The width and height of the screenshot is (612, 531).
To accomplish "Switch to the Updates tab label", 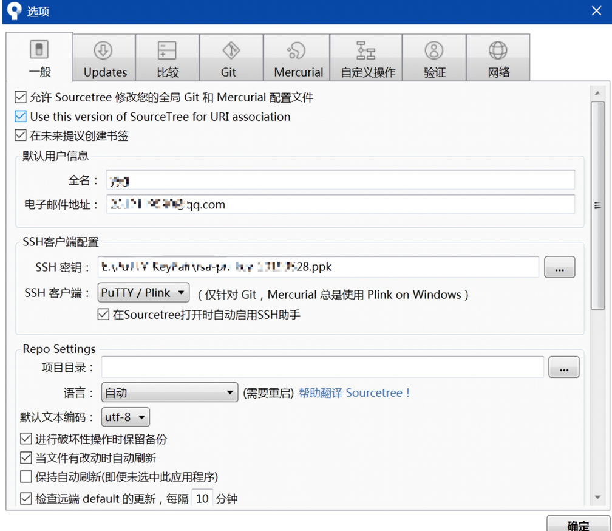I will point(106,72).
